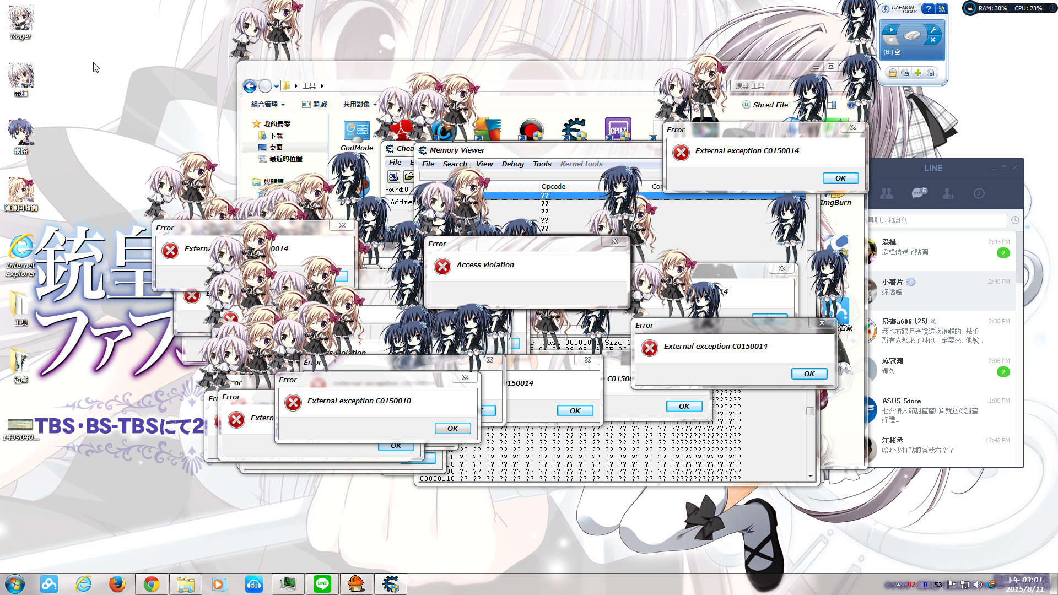The image size is (1058, 595).
Task: Open the Debug menu in Memory Viewer
Action: pyautogui.click(x=512, y=164)
